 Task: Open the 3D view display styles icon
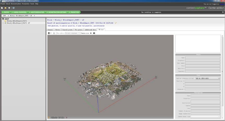tap(49, 33)
